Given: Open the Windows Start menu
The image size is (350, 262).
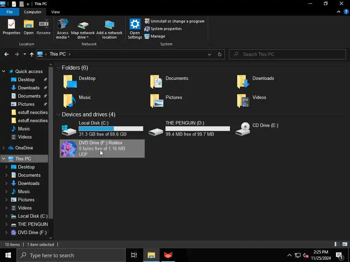Looking at the screenshot, I should click(x=8, y=255).
